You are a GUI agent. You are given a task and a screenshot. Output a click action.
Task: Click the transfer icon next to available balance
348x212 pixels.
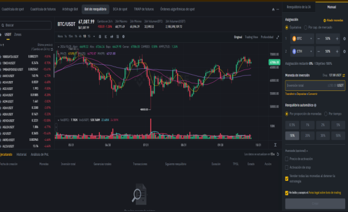[344, 75]
